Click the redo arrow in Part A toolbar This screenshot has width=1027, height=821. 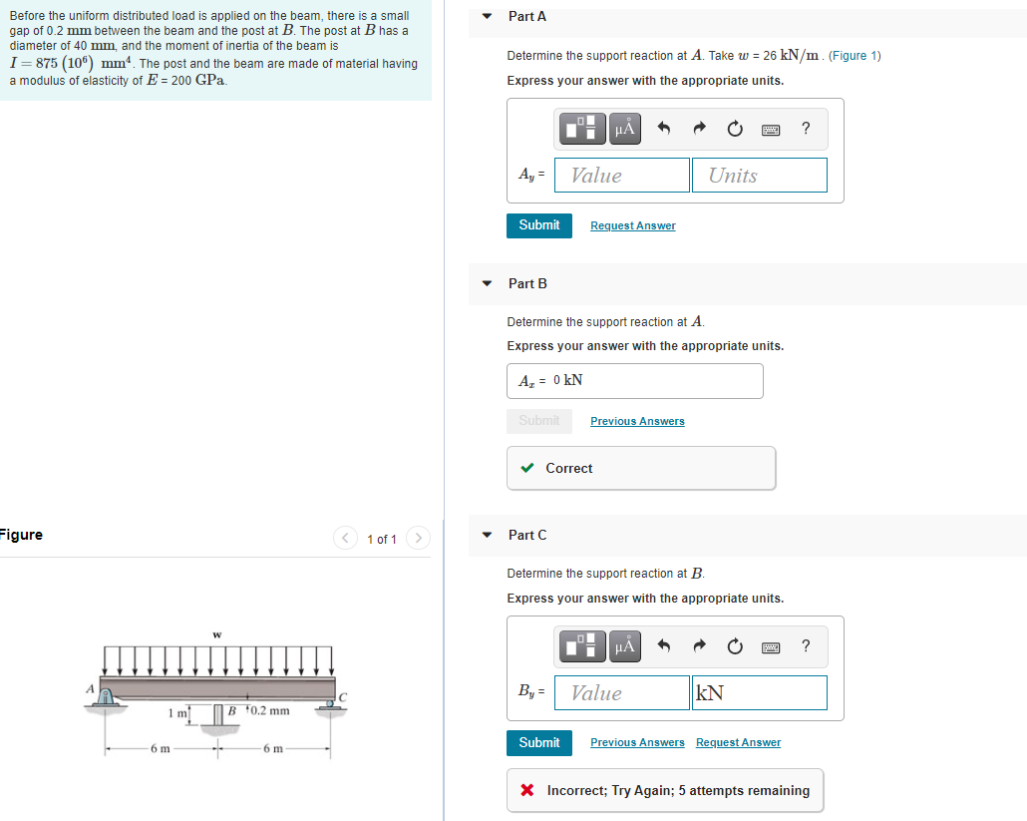(x=699, y=128)
